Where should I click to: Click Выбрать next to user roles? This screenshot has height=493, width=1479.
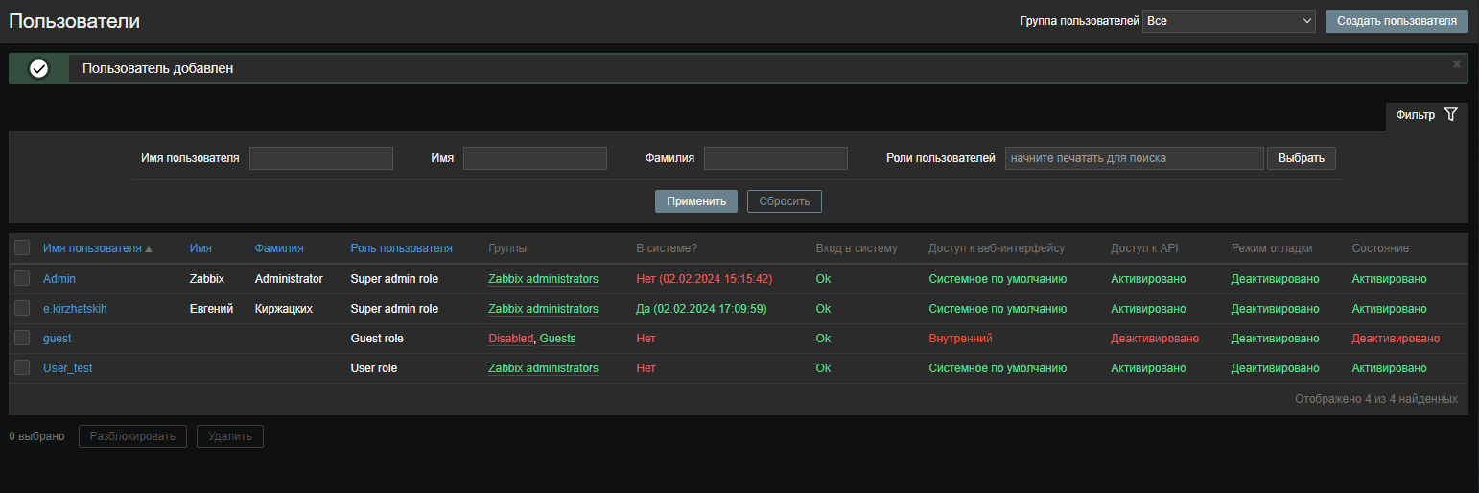[1301, 158]
